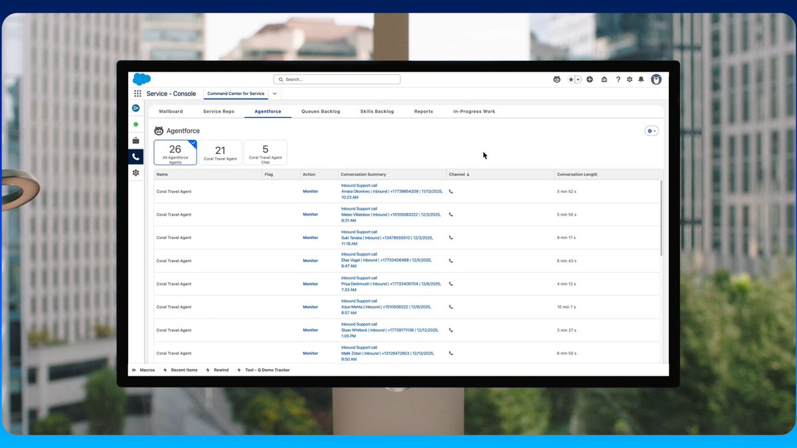797x448 pixels.
Task: Click the phone channel icon in Priya Deshmukh row
Action: (451, 284)
